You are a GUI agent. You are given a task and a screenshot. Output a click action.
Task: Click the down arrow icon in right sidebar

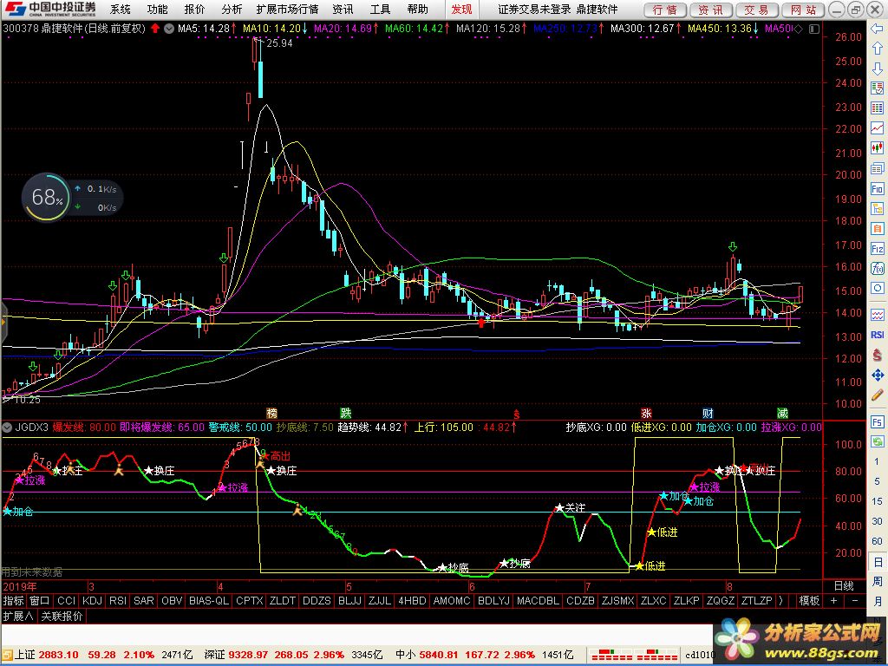877,69
